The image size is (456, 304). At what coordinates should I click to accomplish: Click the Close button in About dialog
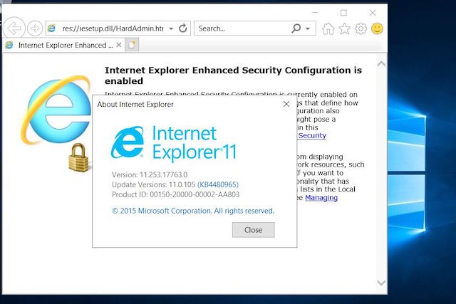tap(254, 230)
